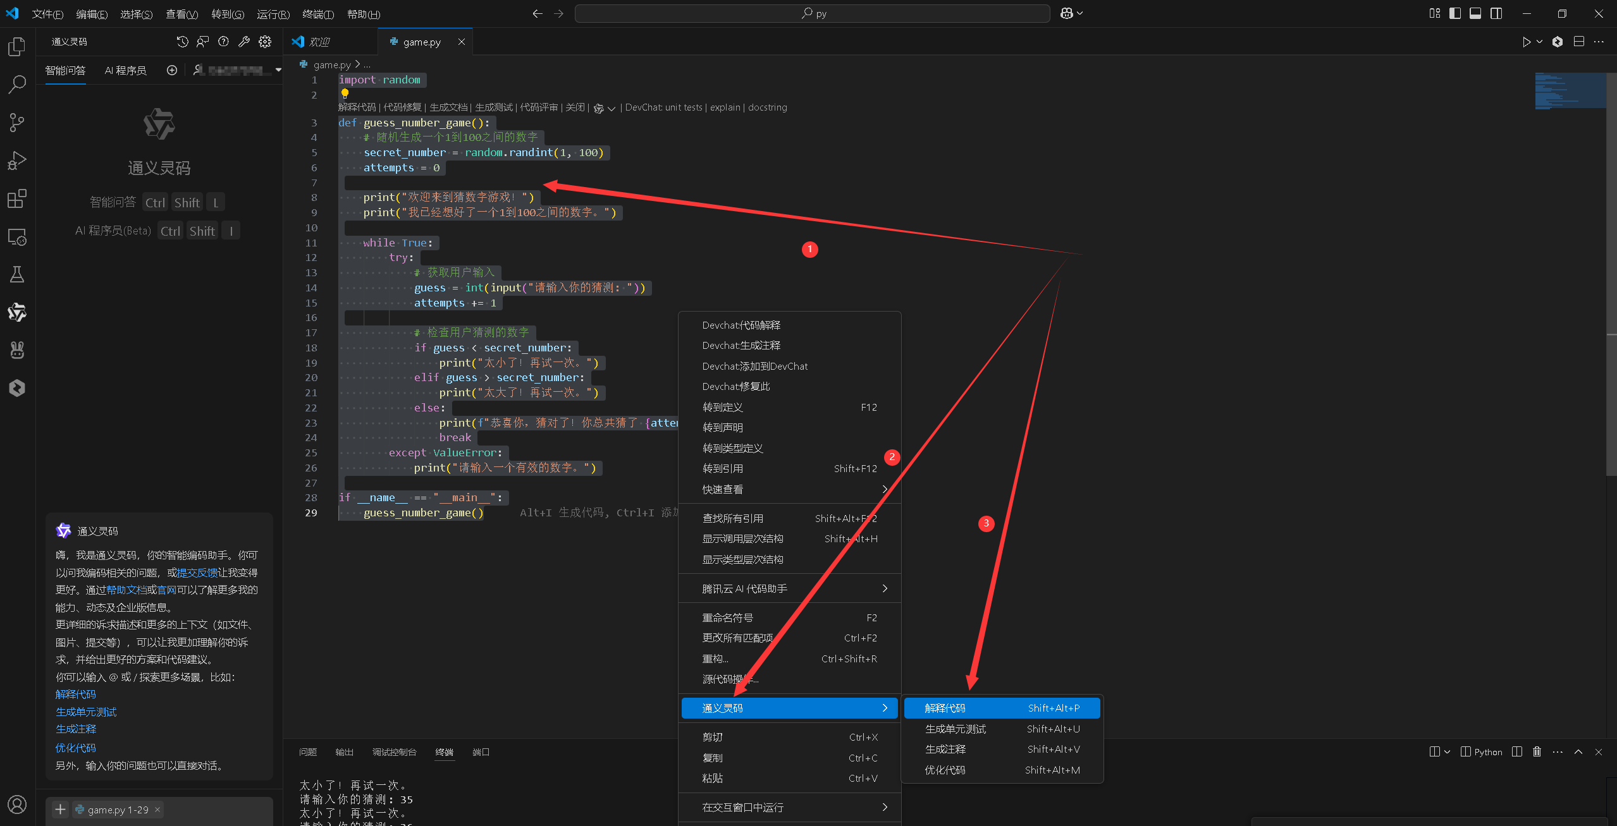Click the hexagon extension icon in editor toolbar

pyautogui.click(x=1558, y=42)
